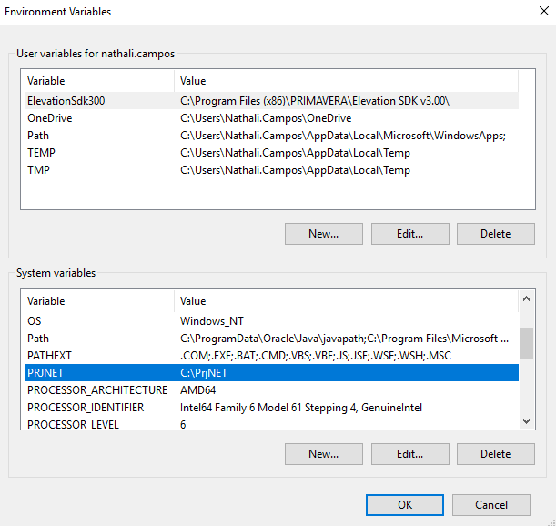Click the Elevation SDK v3.00 path value
Image resolution: width=556 pixels, height=526 pixels.
(315, 101)
